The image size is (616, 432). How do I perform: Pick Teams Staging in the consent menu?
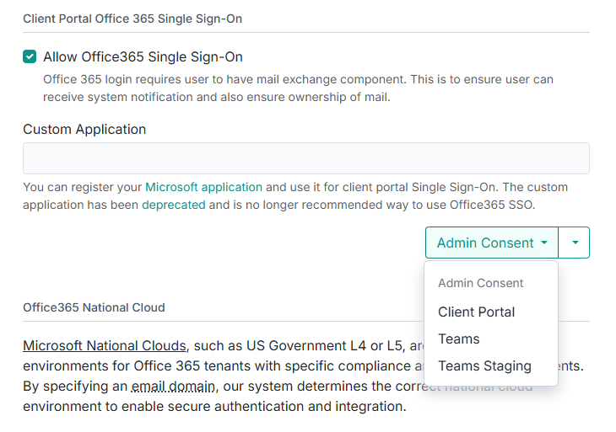tap(484, 365)
